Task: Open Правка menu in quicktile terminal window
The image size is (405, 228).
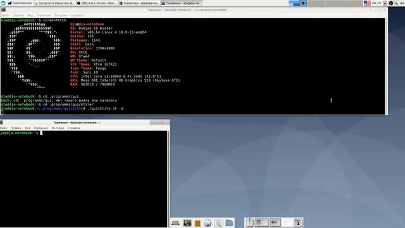Action: coord(18,15)
